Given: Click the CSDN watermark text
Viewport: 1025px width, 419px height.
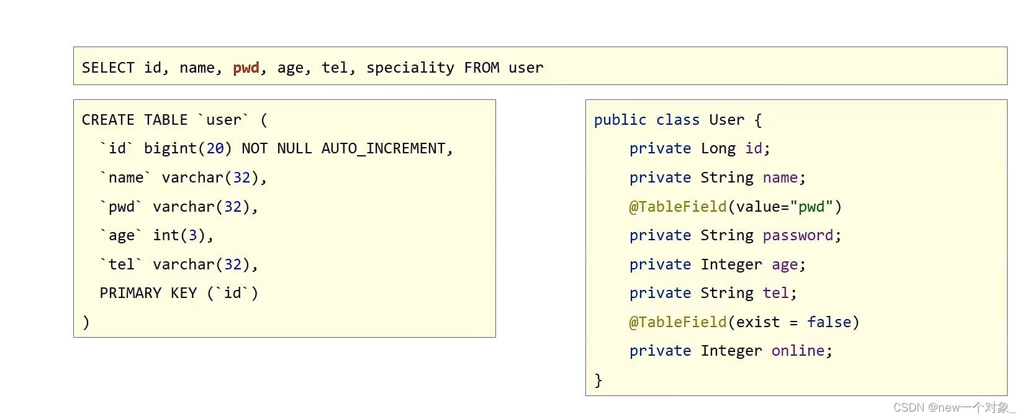Looking at the screenshot, I should pos(954,407).
